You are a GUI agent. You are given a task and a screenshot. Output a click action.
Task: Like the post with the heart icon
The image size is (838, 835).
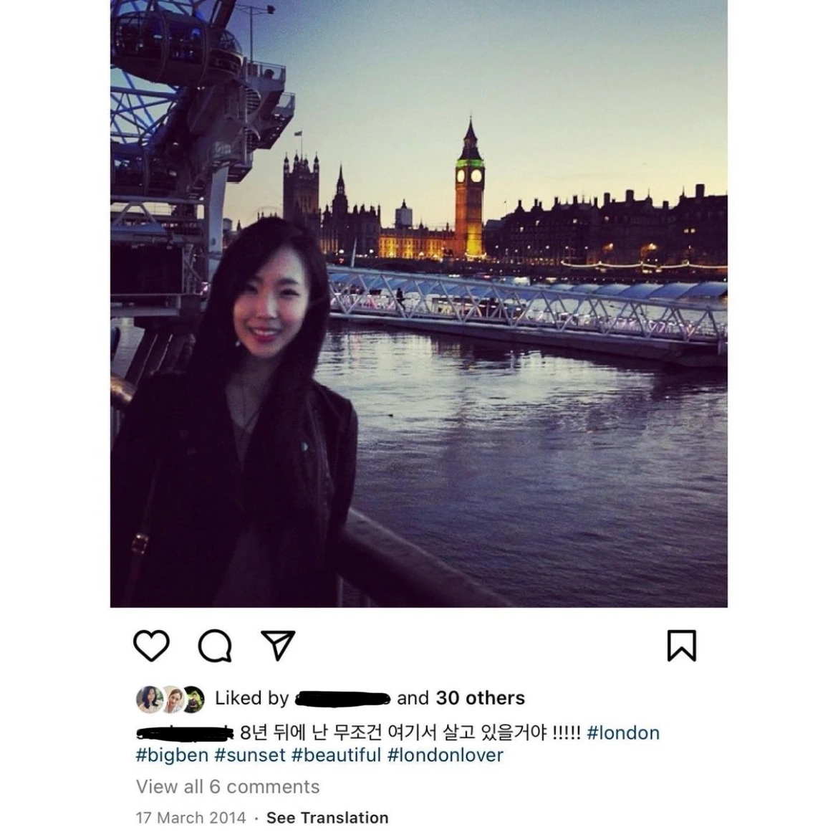(x=151, y=645)
